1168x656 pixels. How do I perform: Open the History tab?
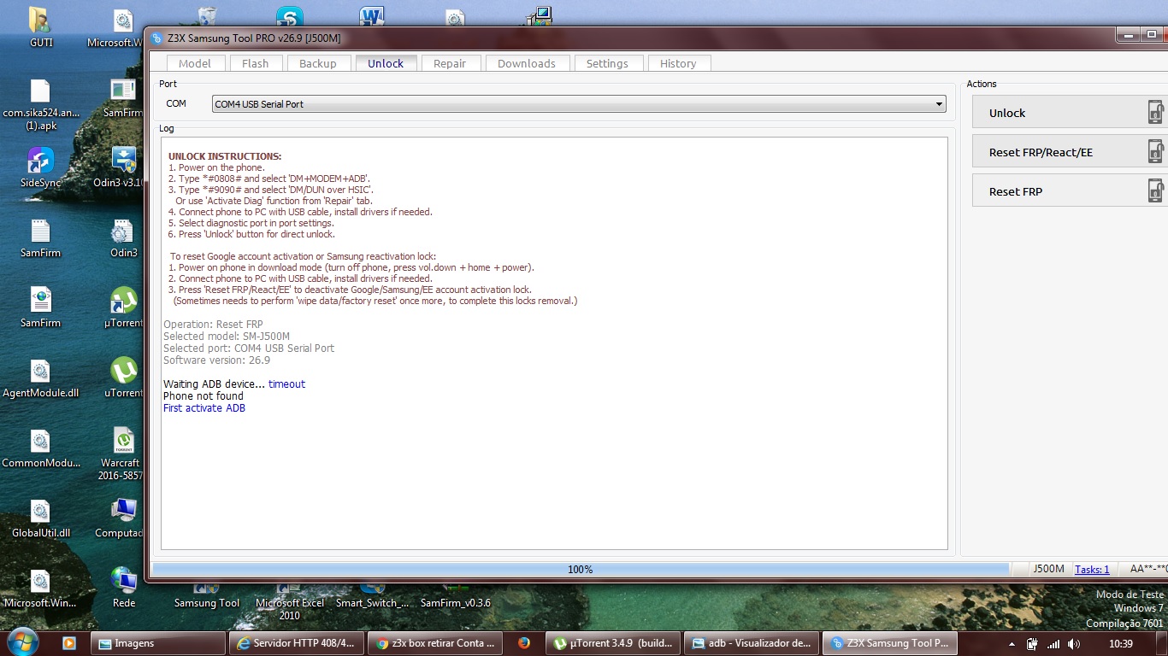678,63
